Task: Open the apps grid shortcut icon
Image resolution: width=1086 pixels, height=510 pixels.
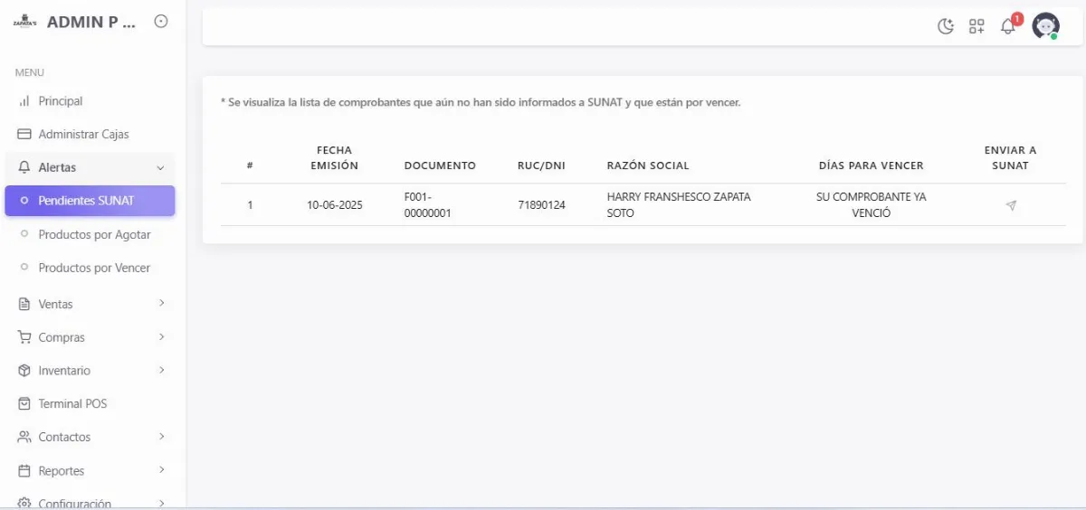Action: (x=976, y=26)
